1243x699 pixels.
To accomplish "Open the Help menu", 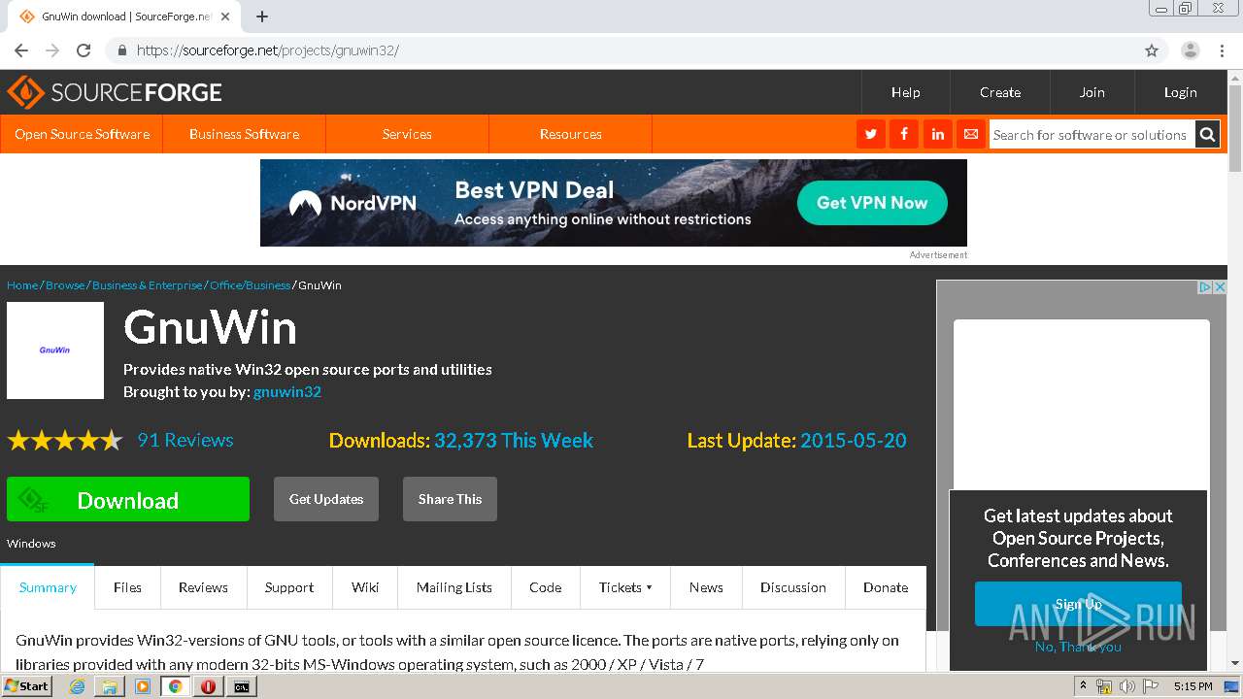I will (905, 92).
